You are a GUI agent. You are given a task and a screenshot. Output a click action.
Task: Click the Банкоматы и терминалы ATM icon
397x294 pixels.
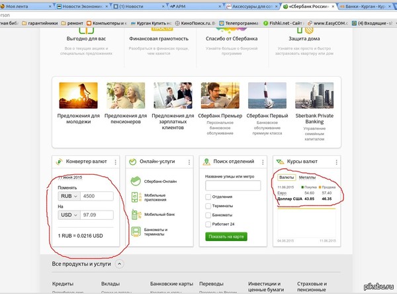tap(136, 231)
